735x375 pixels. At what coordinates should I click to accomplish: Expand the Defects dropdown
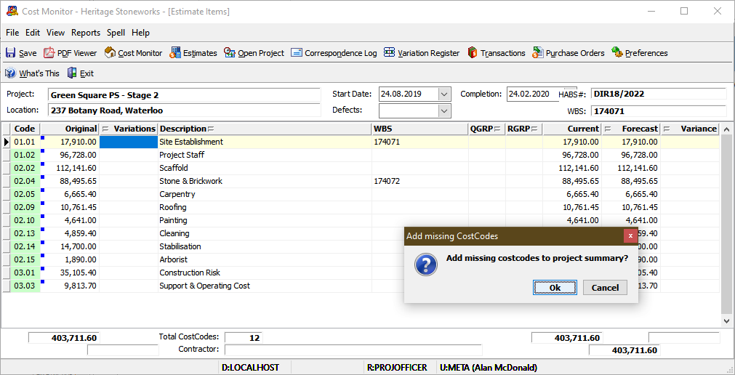tap(444, 110)
